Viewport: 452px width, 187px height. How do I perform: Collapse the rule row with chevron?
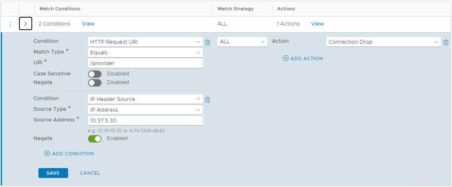pos(26,24)
